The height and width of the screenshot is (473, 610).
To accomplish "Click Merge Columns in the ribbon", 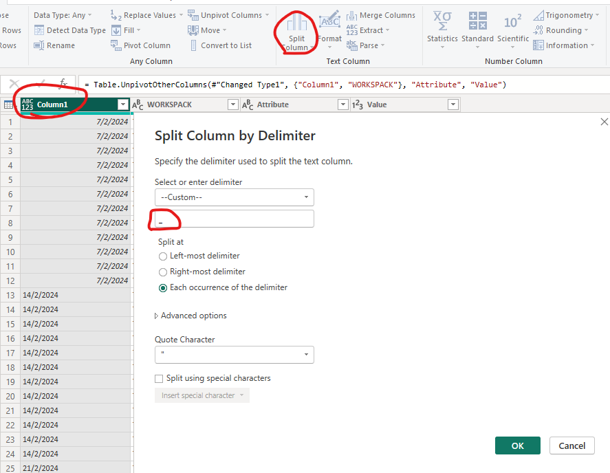I will point(380,15).
